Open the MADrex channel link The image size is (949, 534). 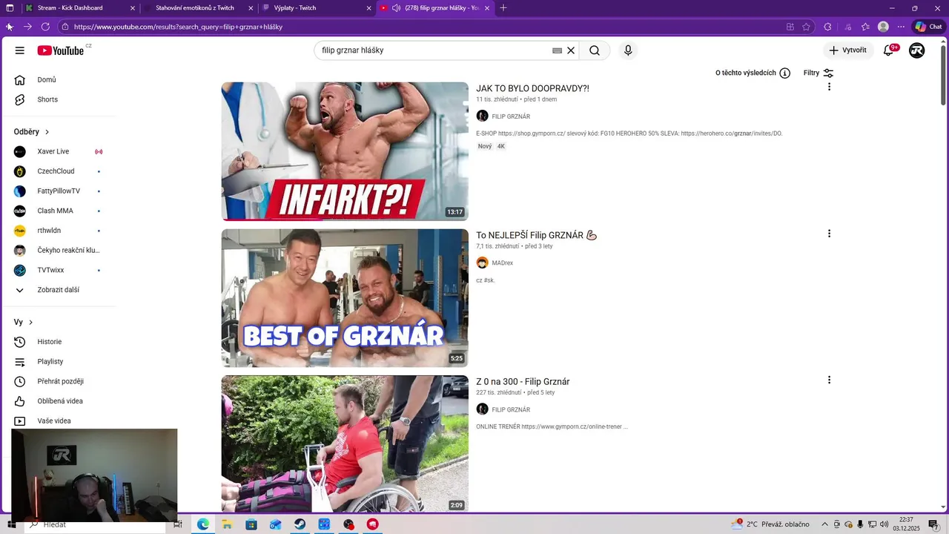[502, 263]
